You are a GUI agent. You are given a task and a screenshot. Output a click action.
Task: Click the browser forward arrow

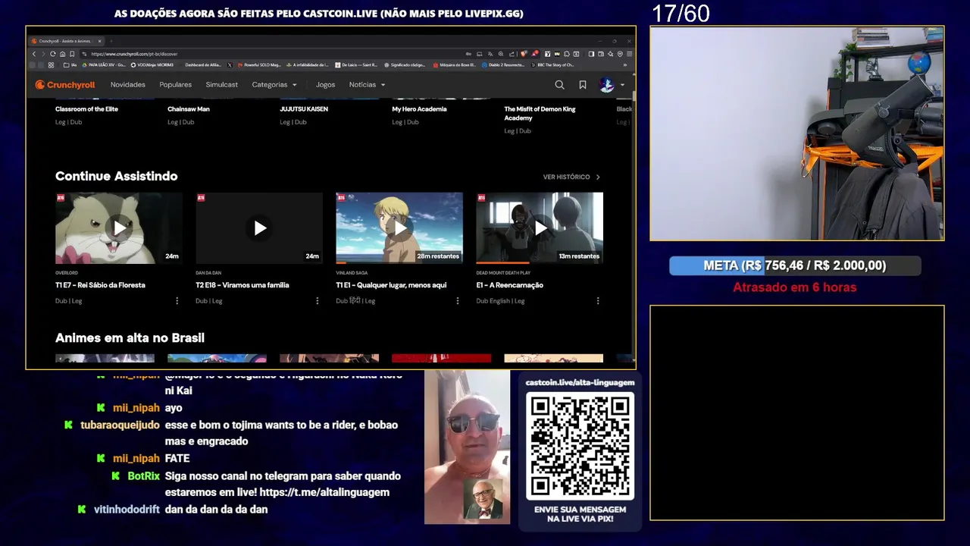[43, 54]
